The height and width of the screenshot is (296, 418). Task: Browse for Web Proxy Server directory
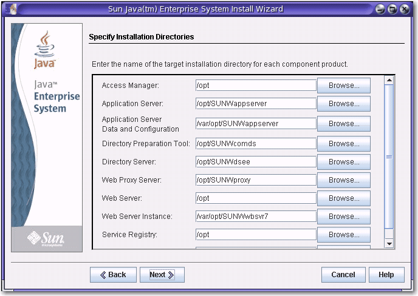(344, 180)
